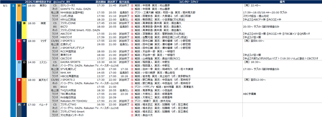Viewport: 322px width, 117px height.
Task: Click the '最大延長' column header
Action: pyautogui.click(x=124, y=2)
